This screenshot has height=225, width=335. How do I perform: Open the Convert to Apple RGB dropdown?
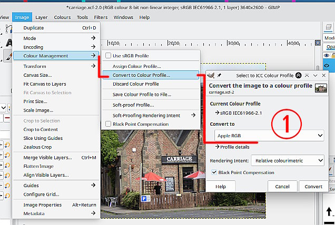pos(269,136)
